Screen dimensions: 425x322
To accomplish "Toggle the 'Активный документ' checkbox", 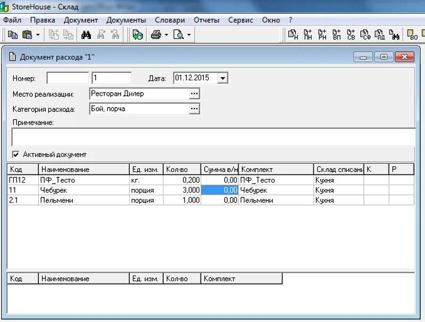I will point(16,154).
